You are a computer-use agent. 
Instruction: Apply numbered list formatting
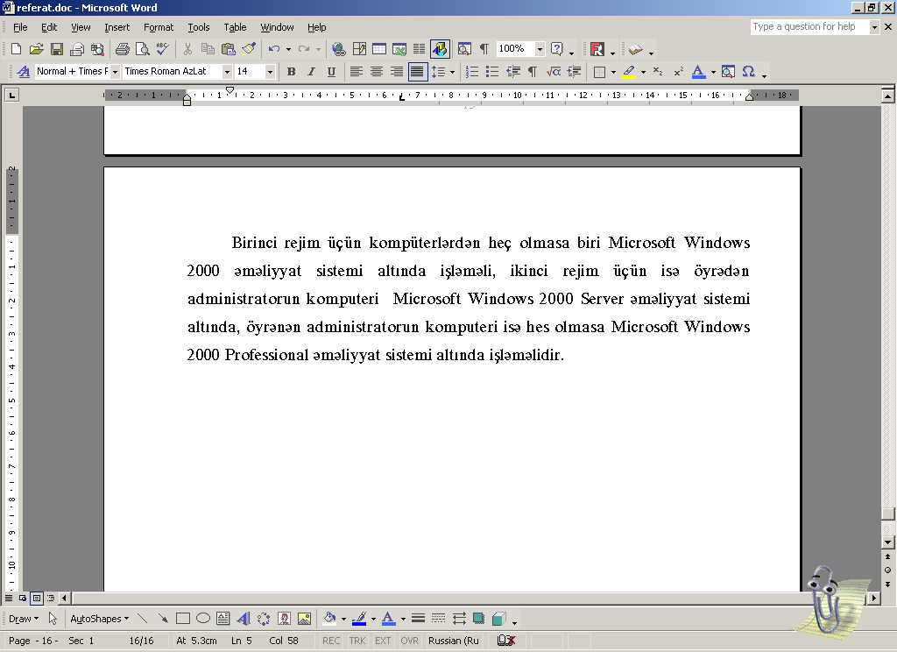point(472,72)
